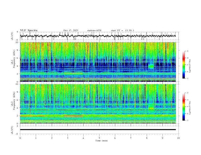This screenshot has height=155, width=201.
Task: Click time axis tick label "3"
Action: pos(68,138)
